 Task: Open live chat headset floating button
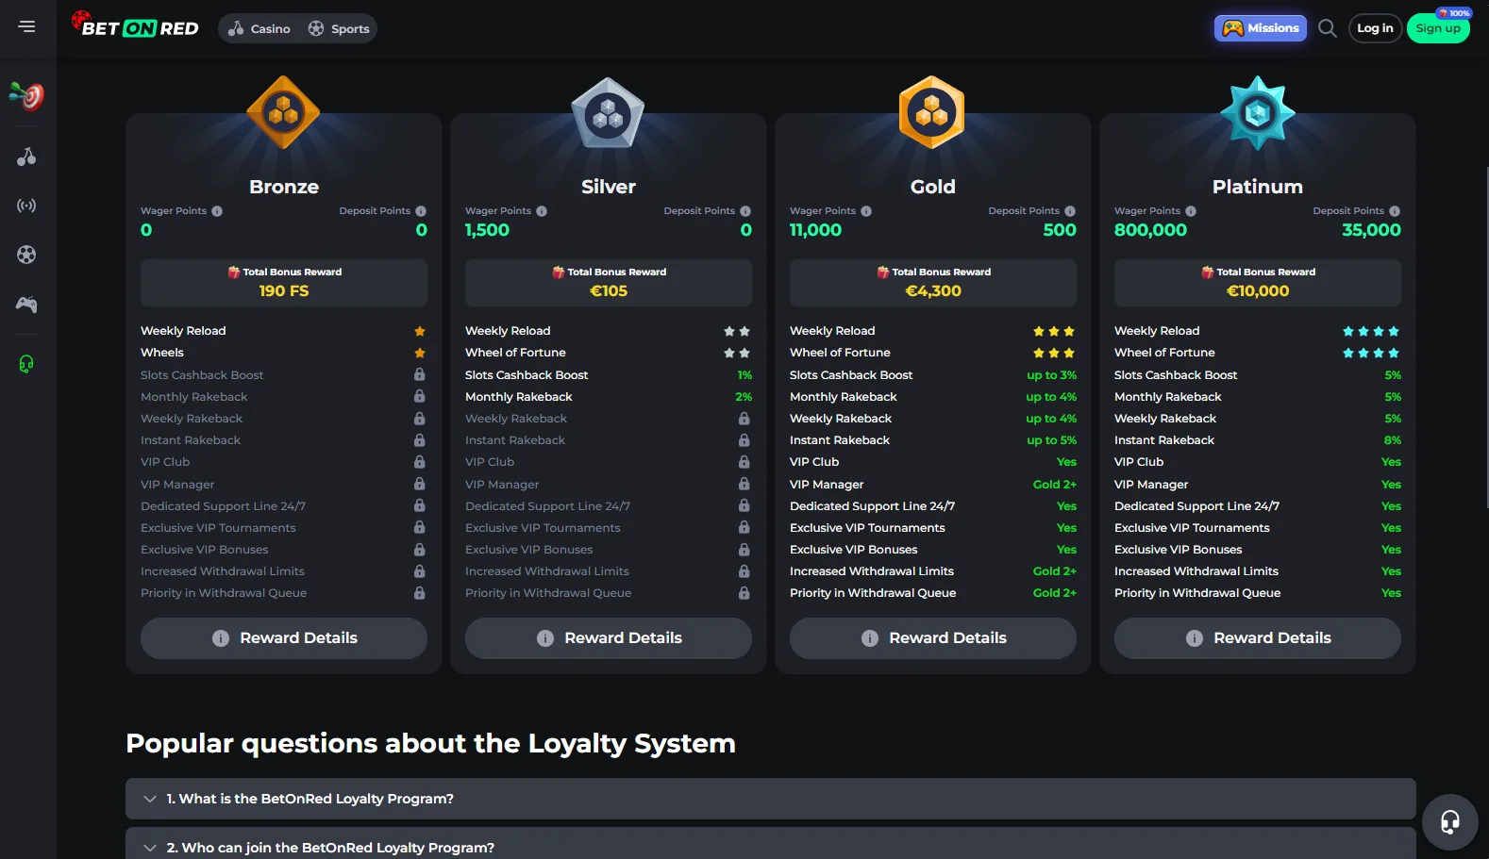[1449, 822]
